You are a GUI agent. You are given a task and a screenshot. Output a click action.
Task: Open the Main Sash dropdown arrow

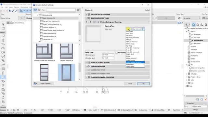click(x=144, y=29)
